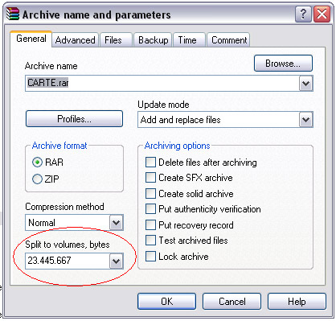Click the Compression method label
This screenshot has height=321, width=336.
point(64,207)
